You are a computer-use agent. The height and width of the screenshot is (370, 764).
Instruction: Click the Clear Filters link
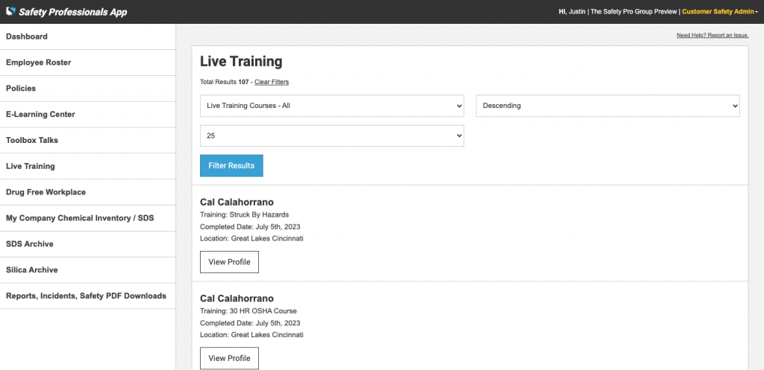point(272,82)
